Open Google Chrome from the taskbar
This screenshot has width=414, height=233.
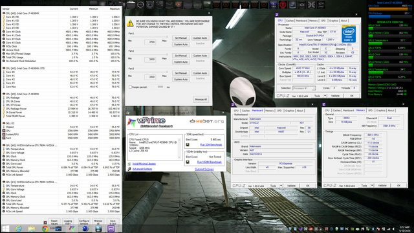[x=45, y=228]
